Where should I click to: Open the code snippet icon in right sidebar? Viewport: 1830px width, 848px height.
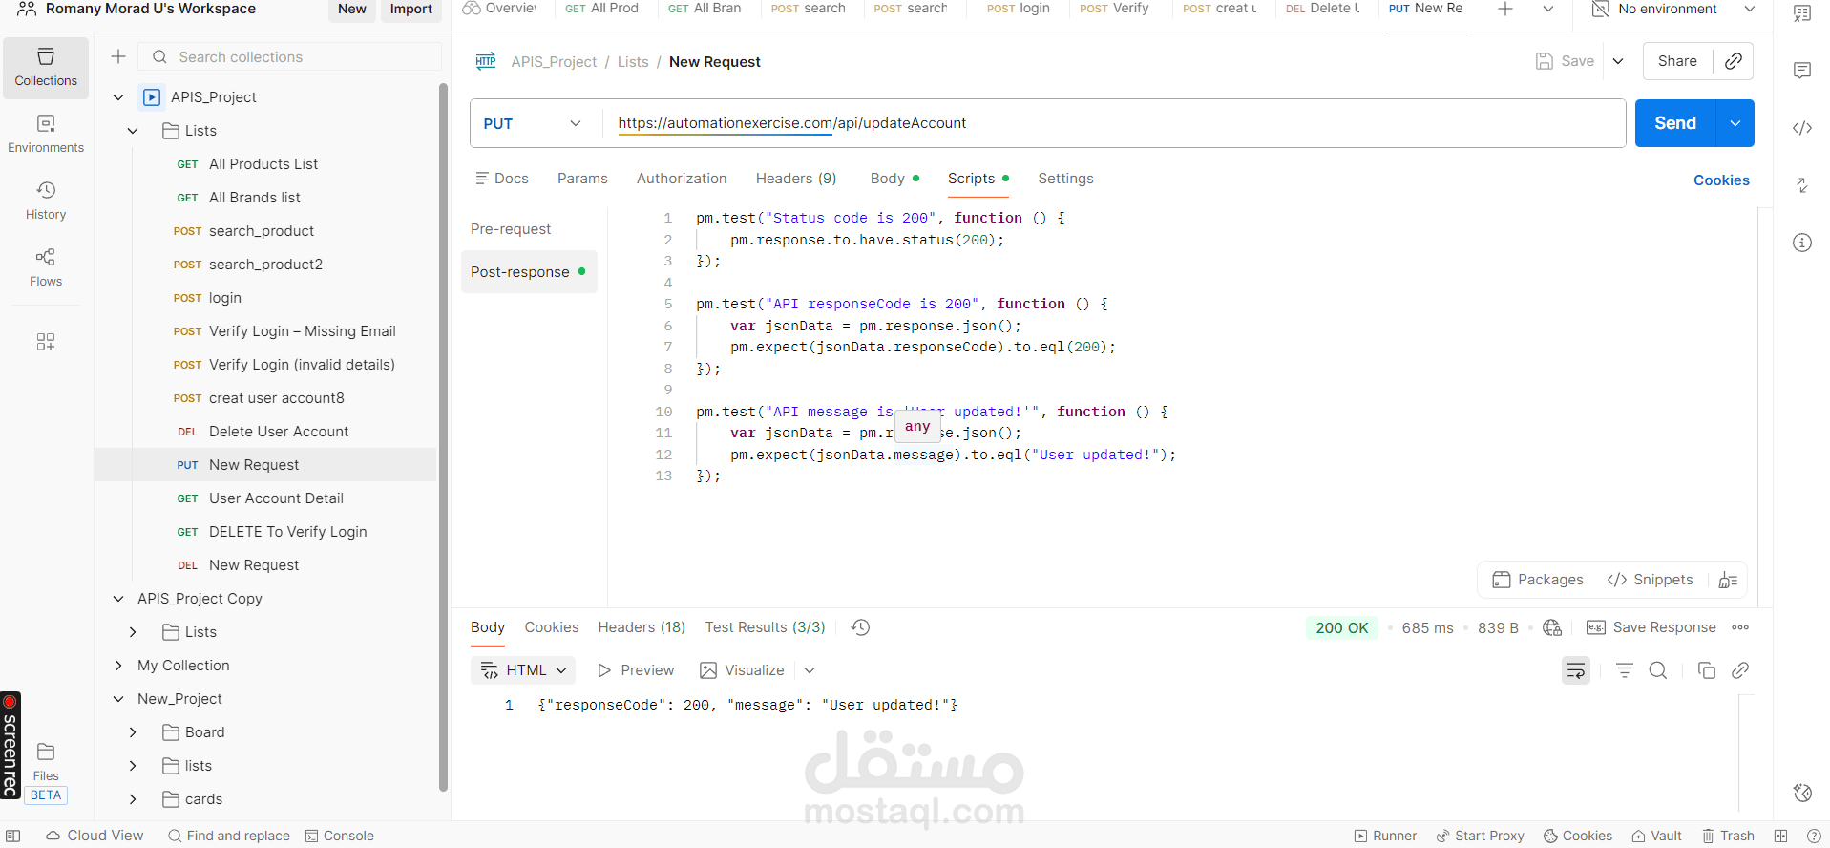pyautogui.click(x=1802, y=128)
